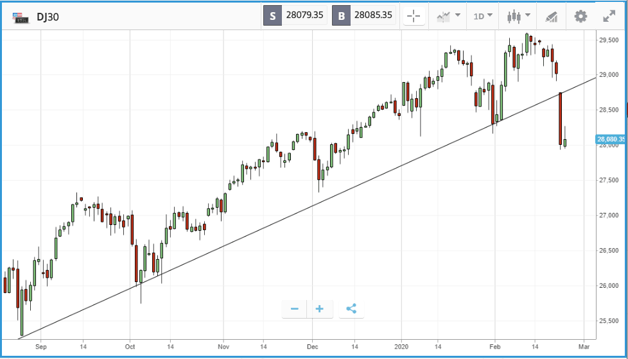Image resolution: width=628 pixels, height=359 pixels.
Task: Expand the compare indicators dropdown arrow
Action: 458,15
